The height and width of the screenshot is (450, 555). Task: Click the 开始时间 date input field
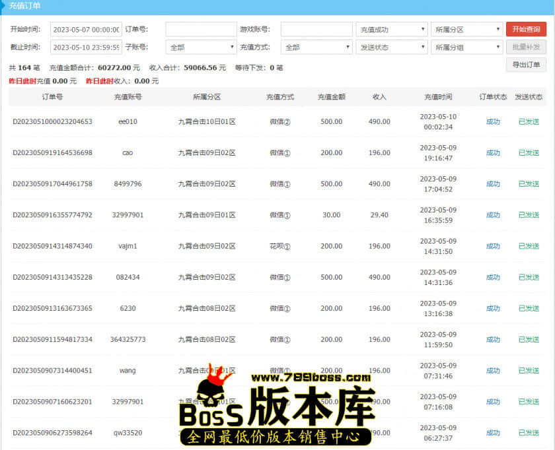tap(86, 30)
